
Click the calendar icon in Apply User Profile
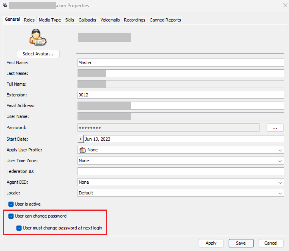pyautogui.click(x=83, y=150)
